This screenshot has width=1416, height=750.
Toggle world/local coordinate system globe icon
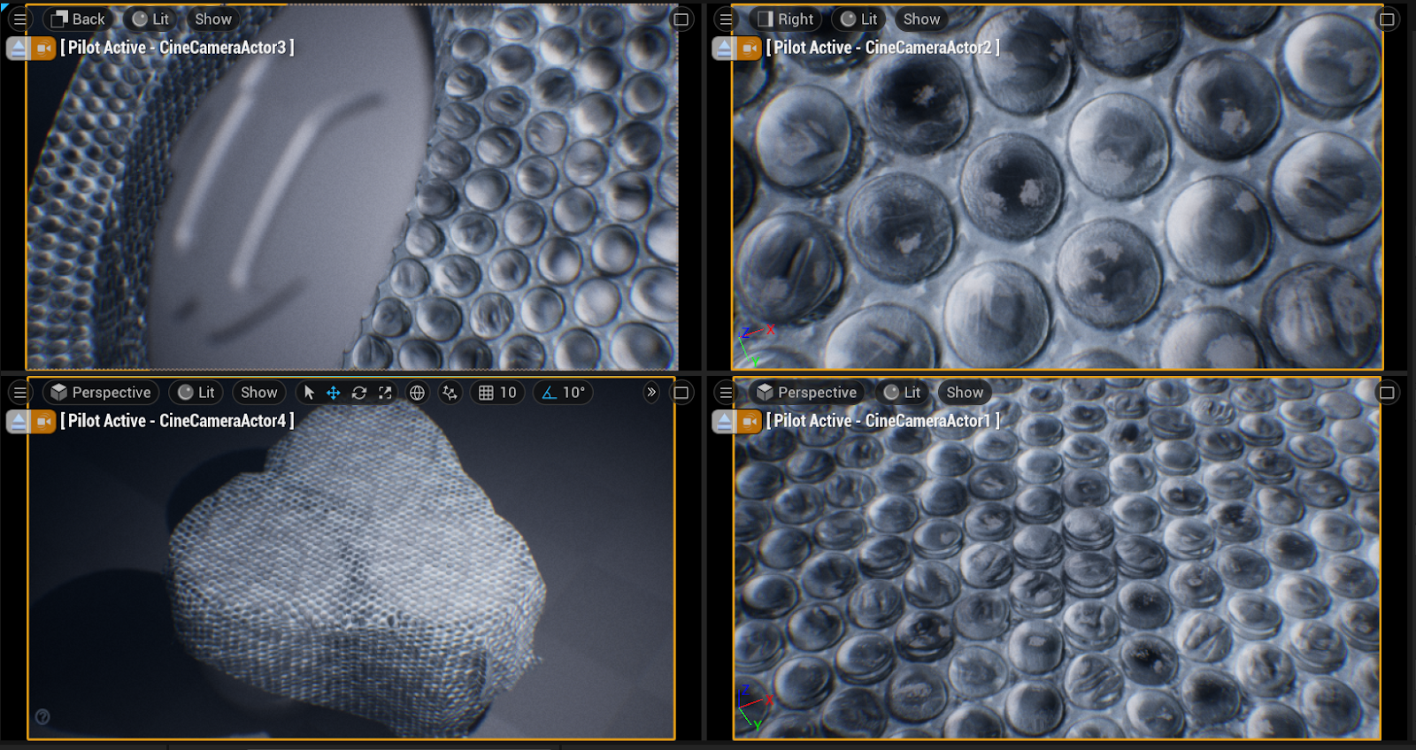[x=417, y=392]
